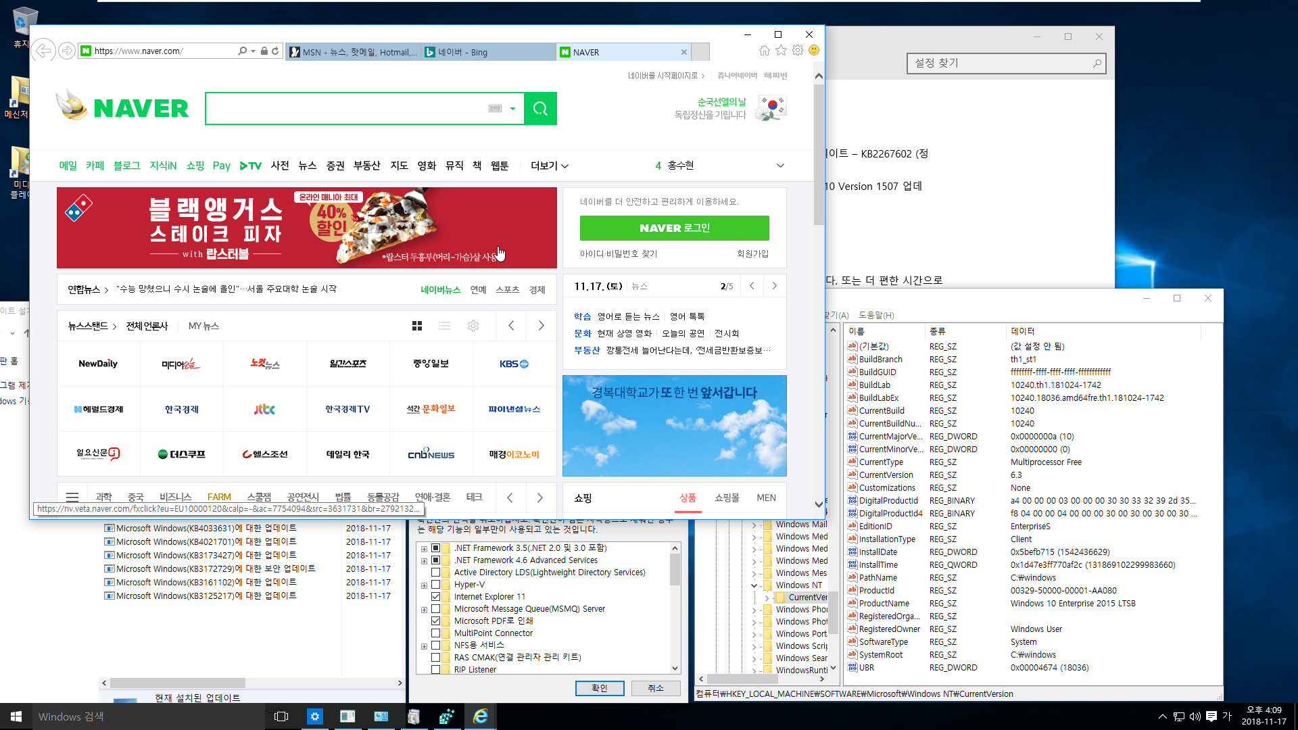Expand the NFS services node

[x=424, y=646]
